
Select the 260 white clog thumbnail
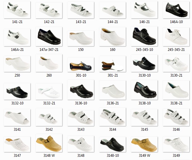click(x=49, y=63)
